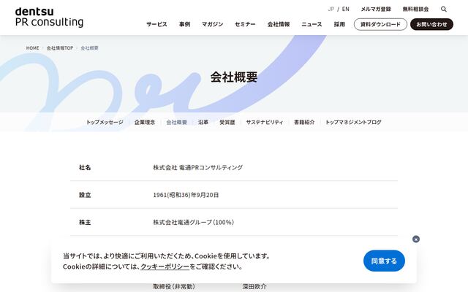Click the 設立 row label
468x292 pixels.
(x=85, y=195)
